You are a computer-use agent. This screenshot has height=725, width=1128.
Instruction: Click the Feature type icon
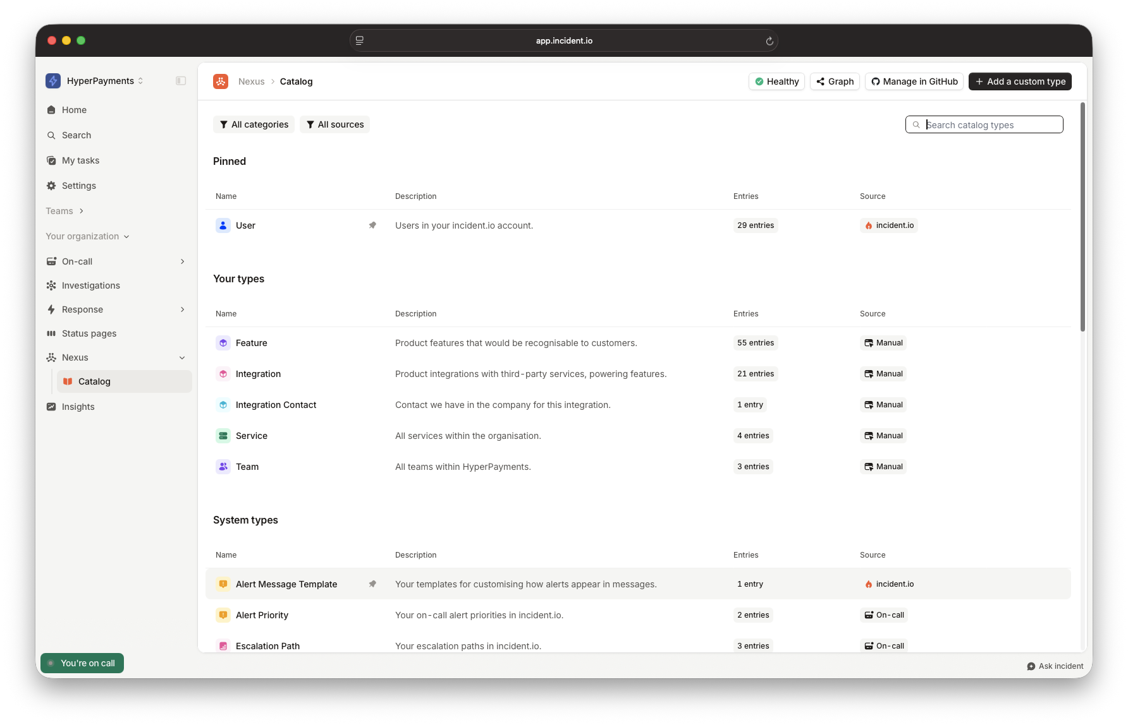coord(223,343)
